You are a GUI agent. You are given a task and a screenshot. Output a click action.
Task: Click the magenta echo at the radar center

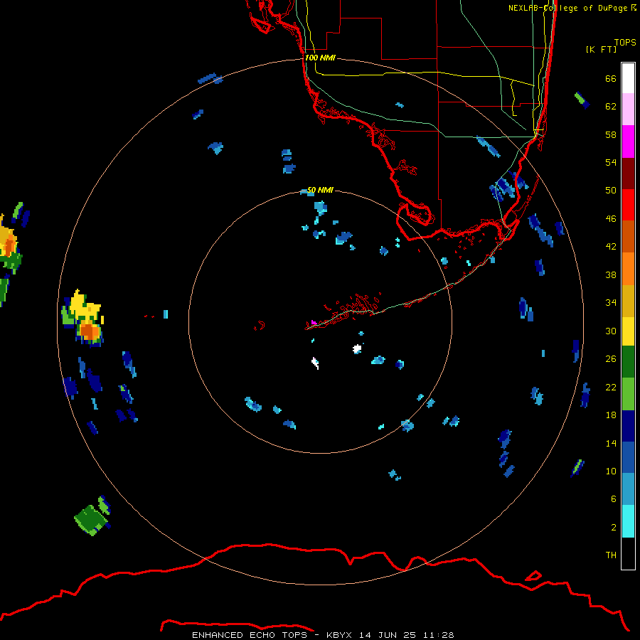point(314,322)
